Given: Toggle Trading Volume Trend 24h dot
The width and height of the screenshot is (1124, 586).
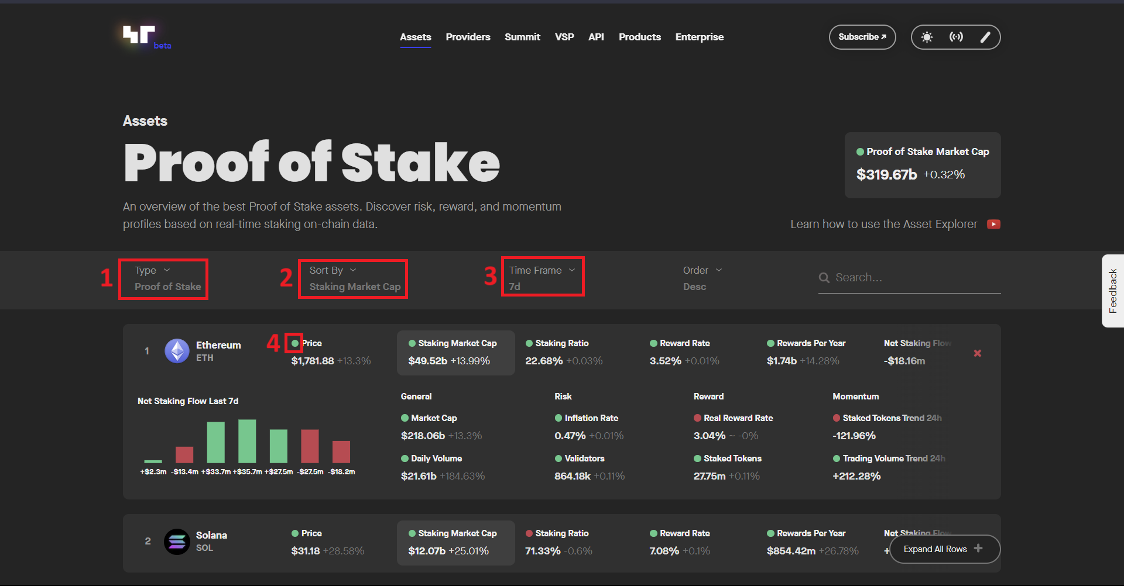Looking at the screenshot, I should coord(837,459).
